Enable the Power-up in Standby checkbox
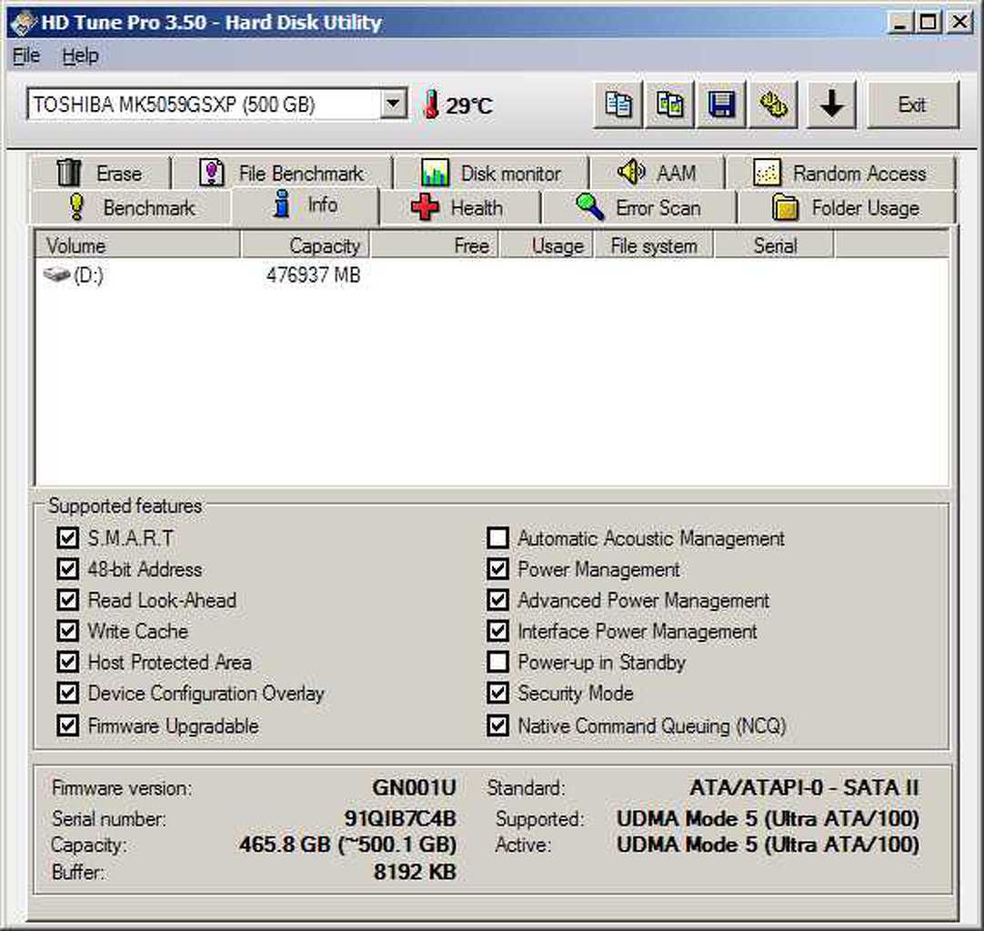984x931 pixels. 498,662
